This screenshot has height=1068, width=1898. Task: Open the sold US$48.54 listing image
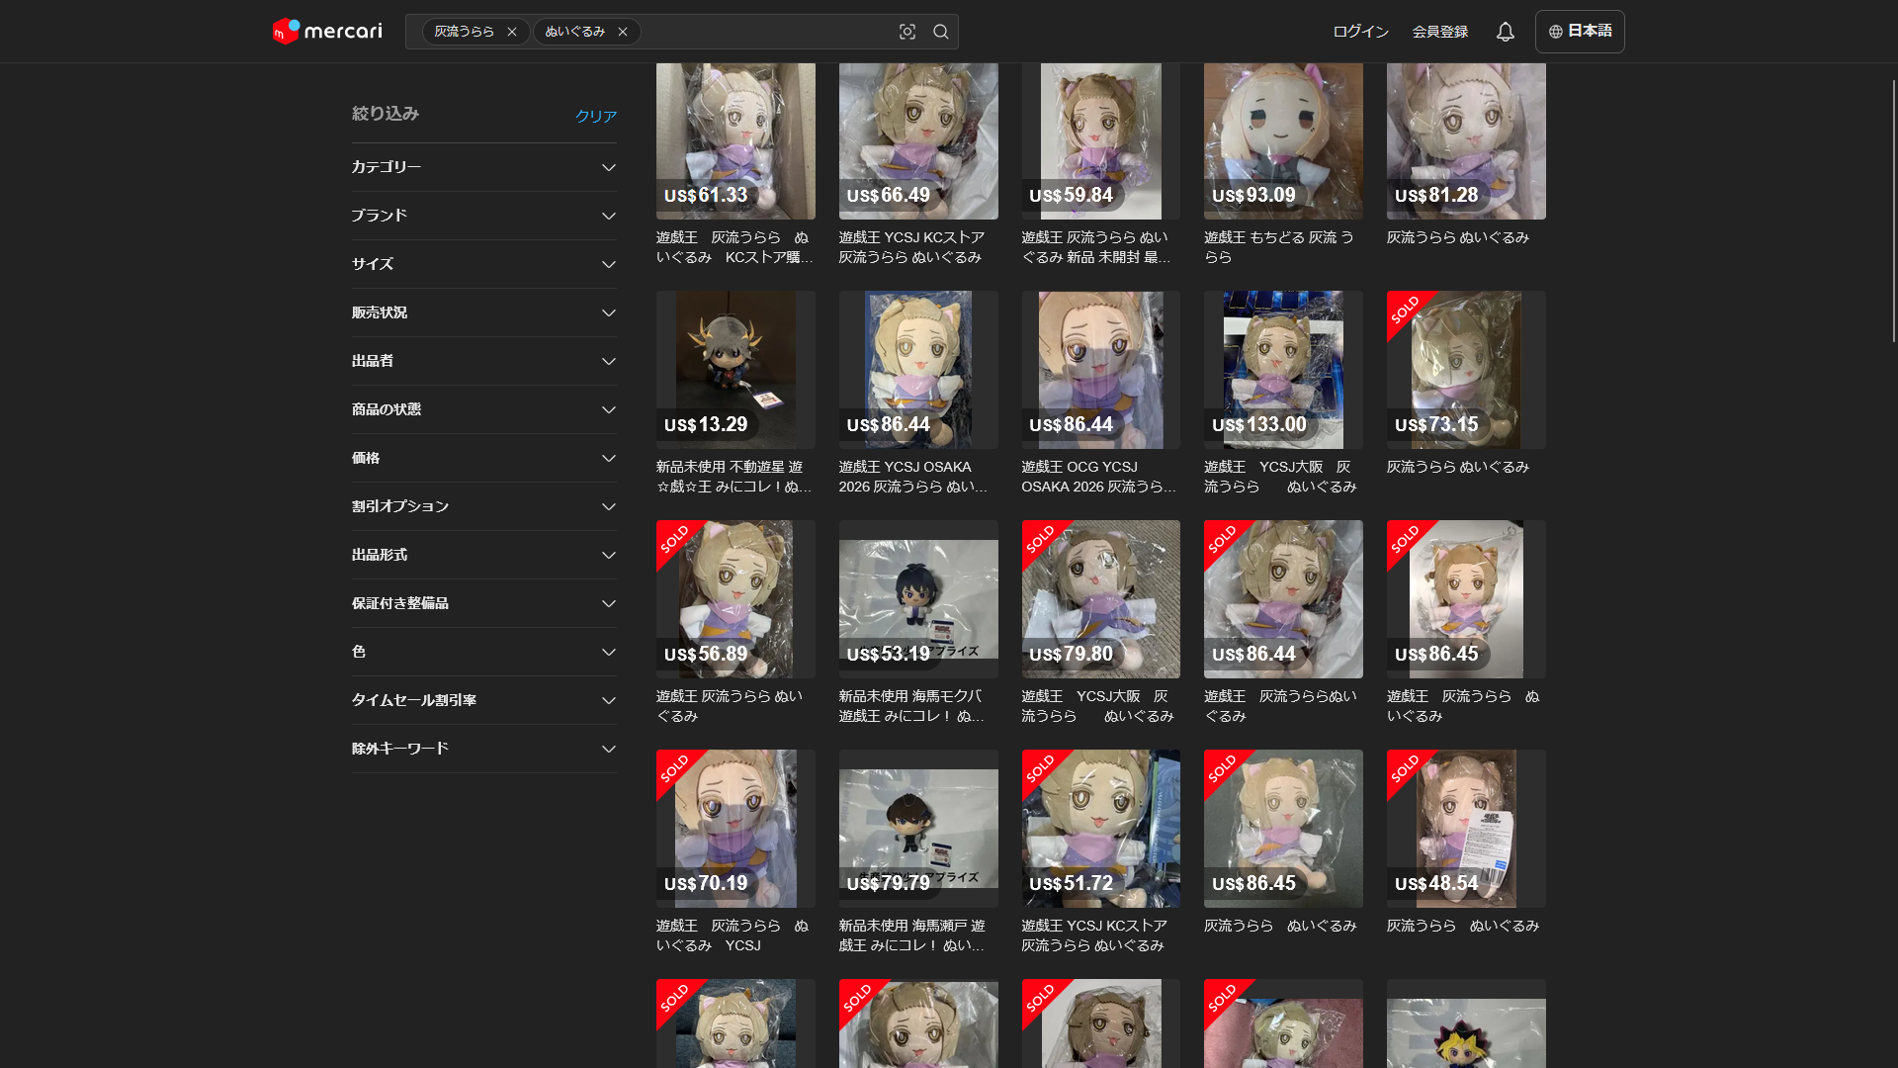[x=1466, y=829]
